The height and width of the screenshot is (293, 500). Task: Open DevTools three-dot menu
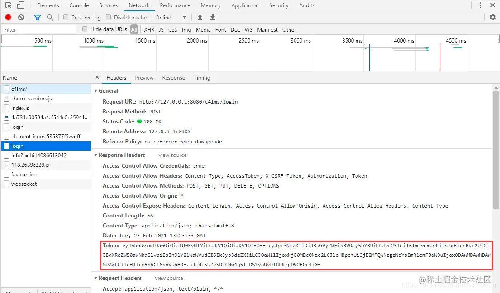click(480, 5)
